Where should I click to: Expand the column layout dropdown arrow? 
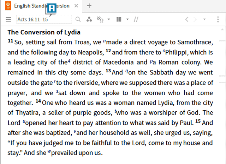[127, 19]
